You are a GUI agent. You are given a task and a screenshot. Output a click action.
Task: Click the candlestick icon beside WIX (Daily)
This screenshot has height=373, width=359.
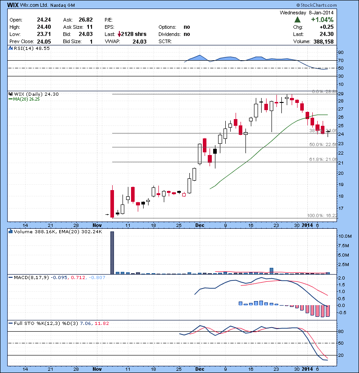click(x=10, y=94)
